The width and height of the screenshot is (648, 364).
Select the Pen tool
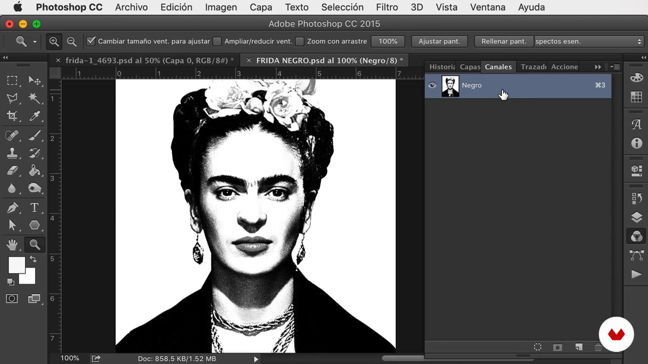[12, 208]
